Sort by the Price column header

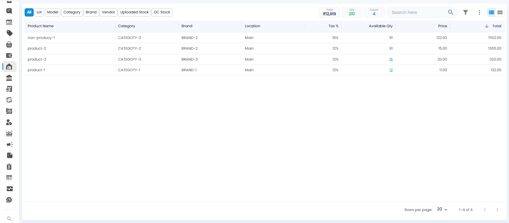(x=442, y=26)
